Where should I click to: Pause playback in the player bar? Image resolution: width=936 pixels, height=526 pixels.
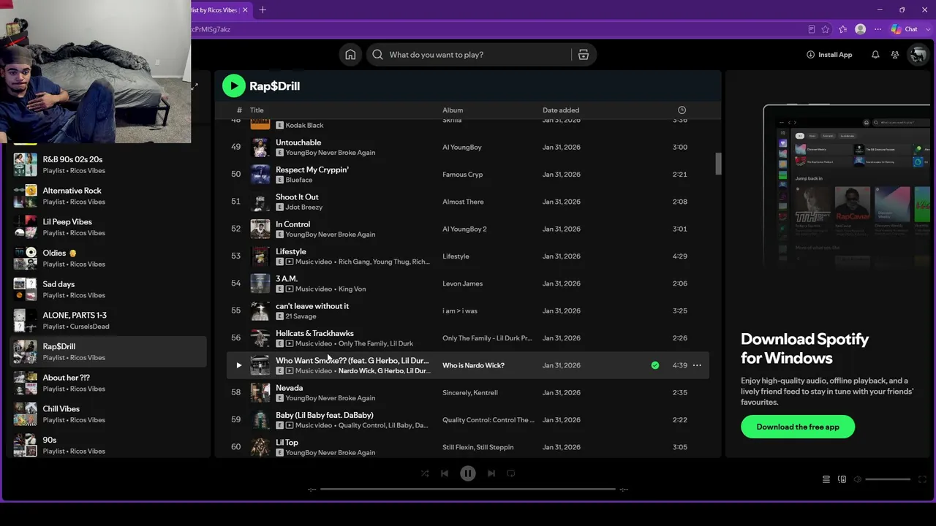coord(468,473)
